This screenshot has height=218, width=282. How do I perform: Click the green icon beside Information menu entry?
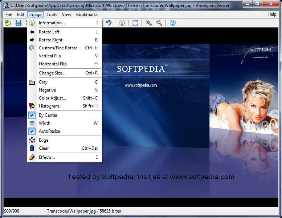coord(32,23)
